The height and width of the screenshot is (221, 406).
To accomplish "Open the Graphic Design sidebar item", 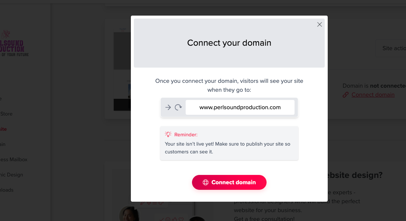I will click(12, 175).
